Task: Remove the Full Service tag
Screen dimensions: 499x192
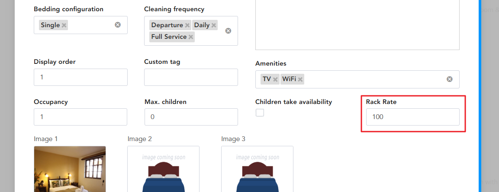Action: tap(191, 37)
